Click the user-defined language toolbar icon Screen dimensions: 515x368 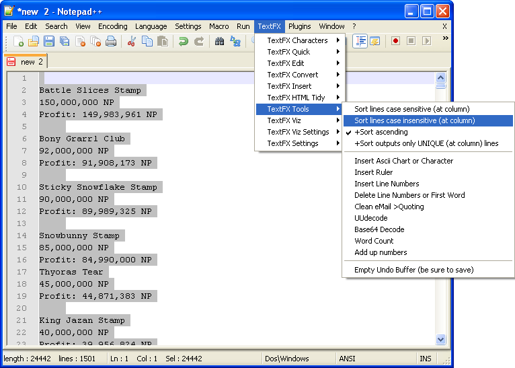(x=375, y=42)
